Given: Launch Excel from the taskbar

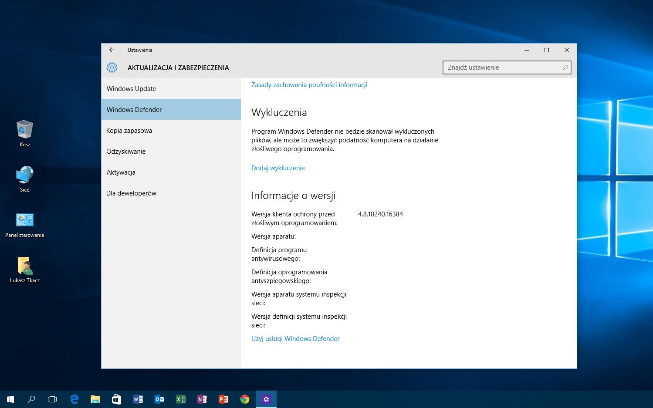Looking at the screenshot, I should click(x=180, y=399).
